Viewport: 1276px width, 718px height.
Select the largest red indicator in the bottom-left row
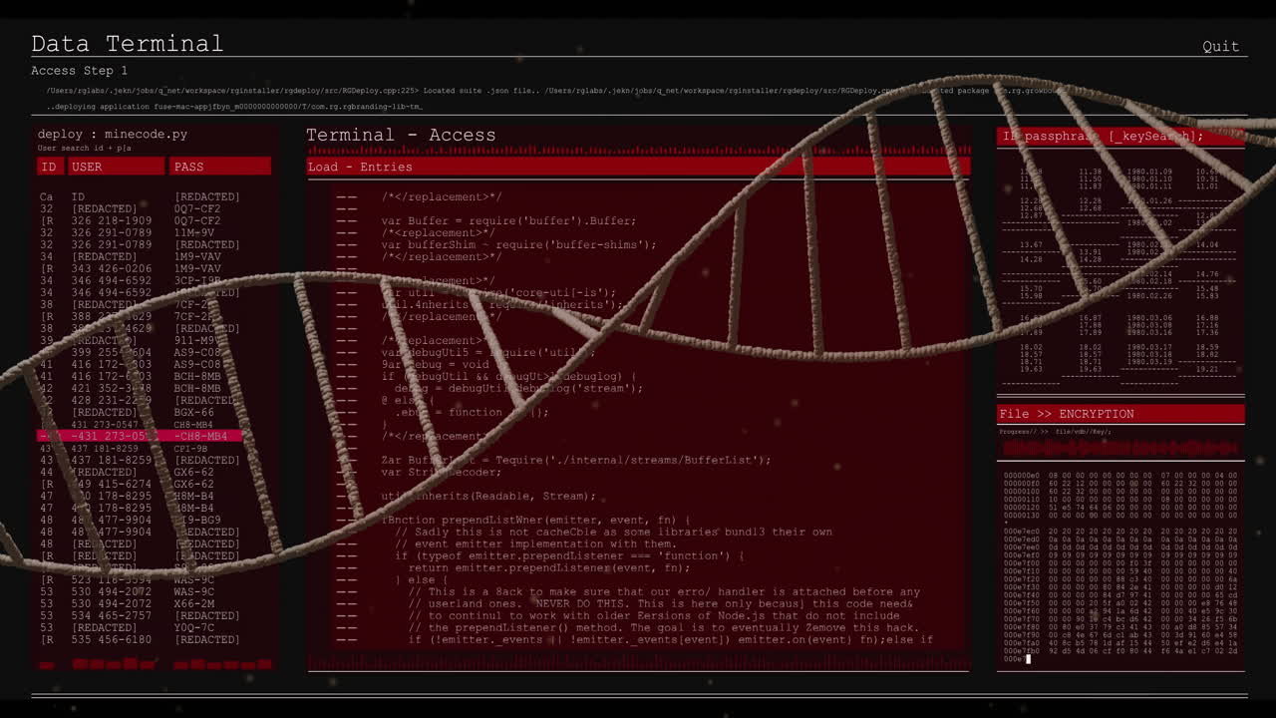(x=131, y=663)
